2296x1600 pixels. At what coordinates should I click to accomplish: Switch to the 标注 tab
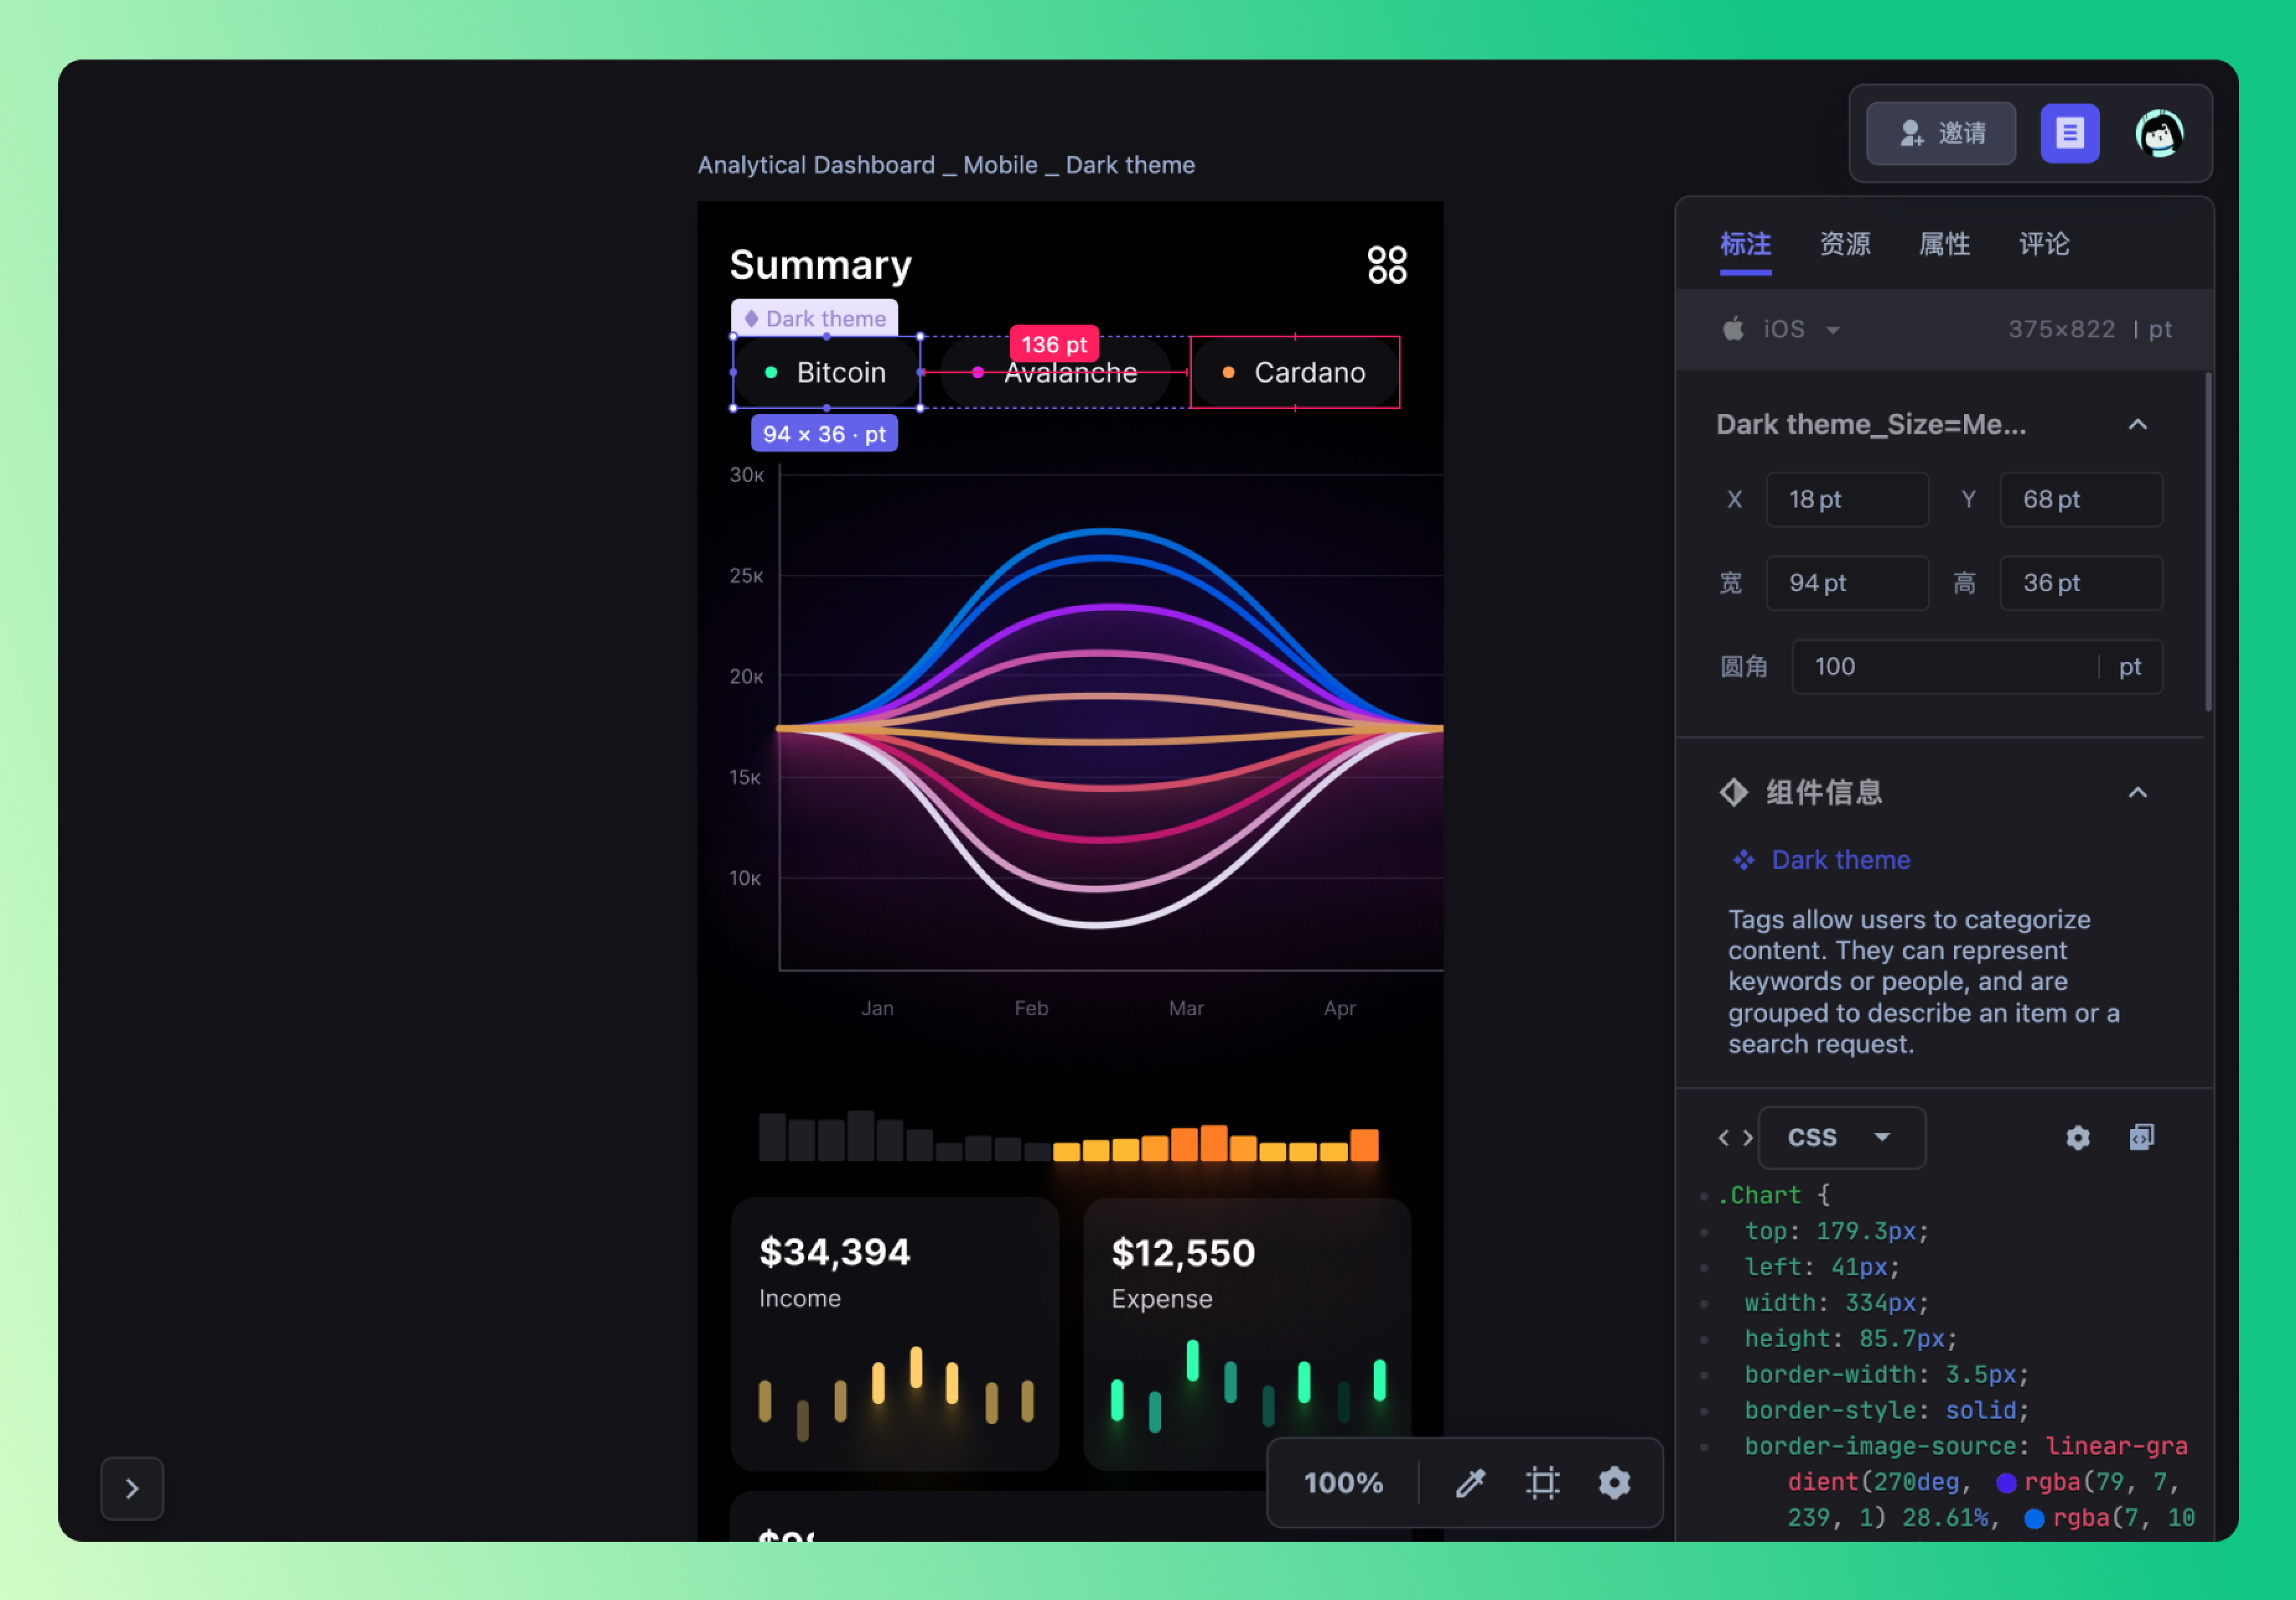click(1745, 244)
